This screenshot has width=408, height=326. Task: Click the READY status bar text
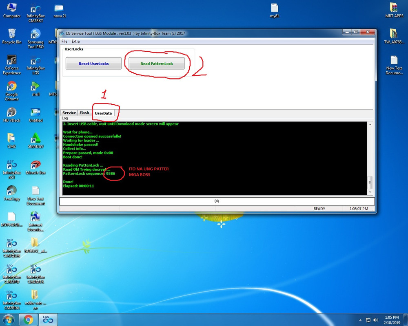tap(319, 209)
